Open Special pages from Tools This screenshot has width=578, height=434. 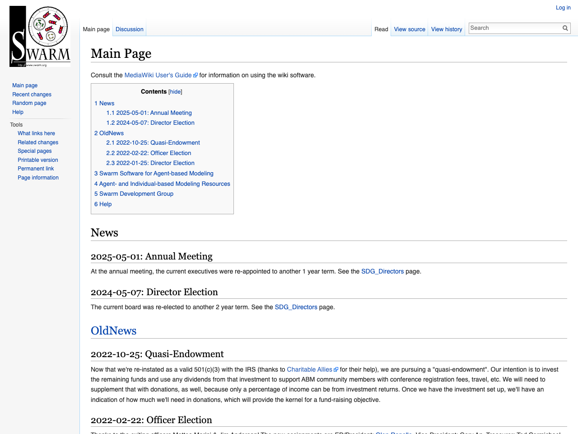(x=34, y=151)
